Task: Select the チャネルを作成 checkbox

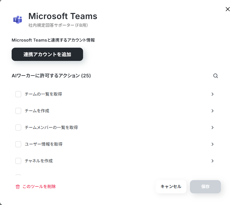Action: (x=18, y=161)
